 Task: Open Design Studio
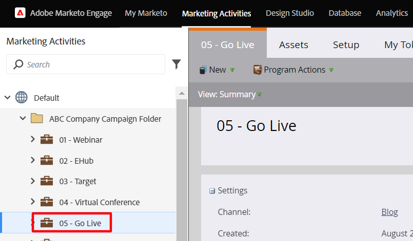(290, 13)
